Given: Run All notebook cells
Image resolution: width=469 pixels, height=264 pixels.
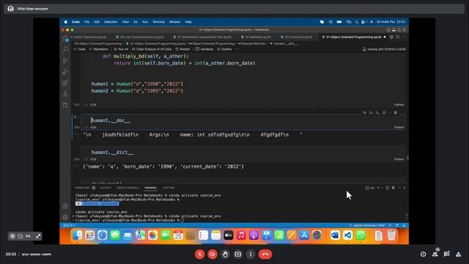Looking at the screenshot, I should pos(121,49).
